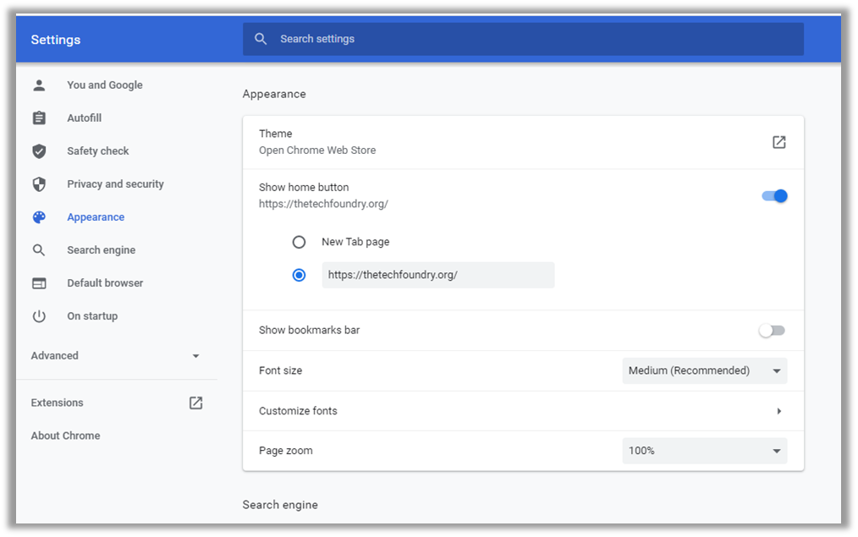The image size is (858, 537).
Task: Click the Appearance section heading
Action: tap(274, 94)
